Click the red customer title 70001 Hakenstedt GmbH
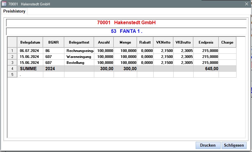This screenshot has width=252, height=152. coord(126,23)
